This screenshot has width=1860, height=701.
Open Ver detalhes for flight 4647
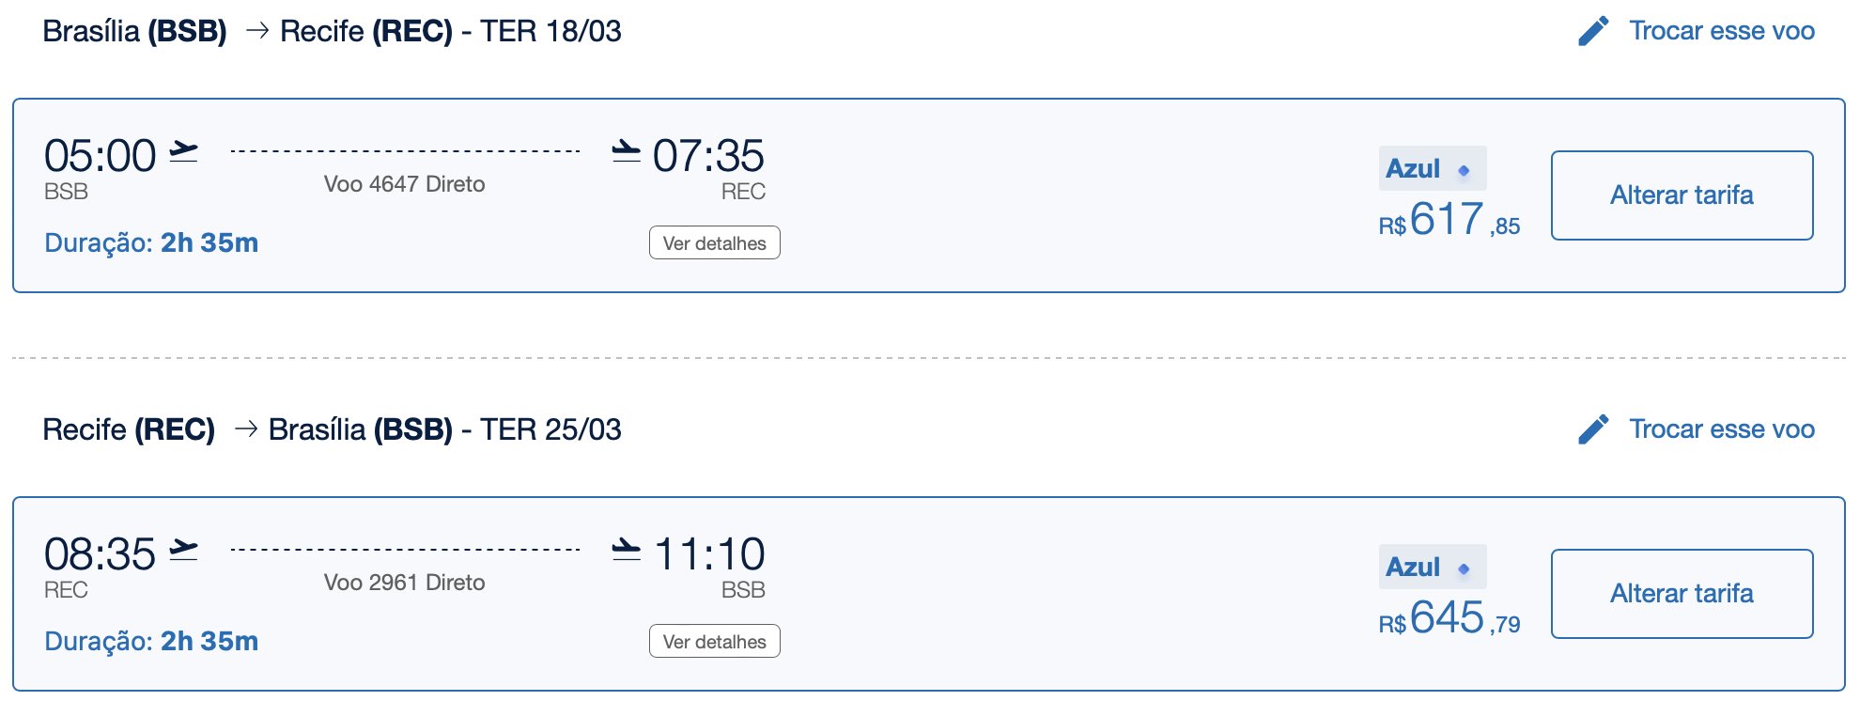tap(715, 242)
